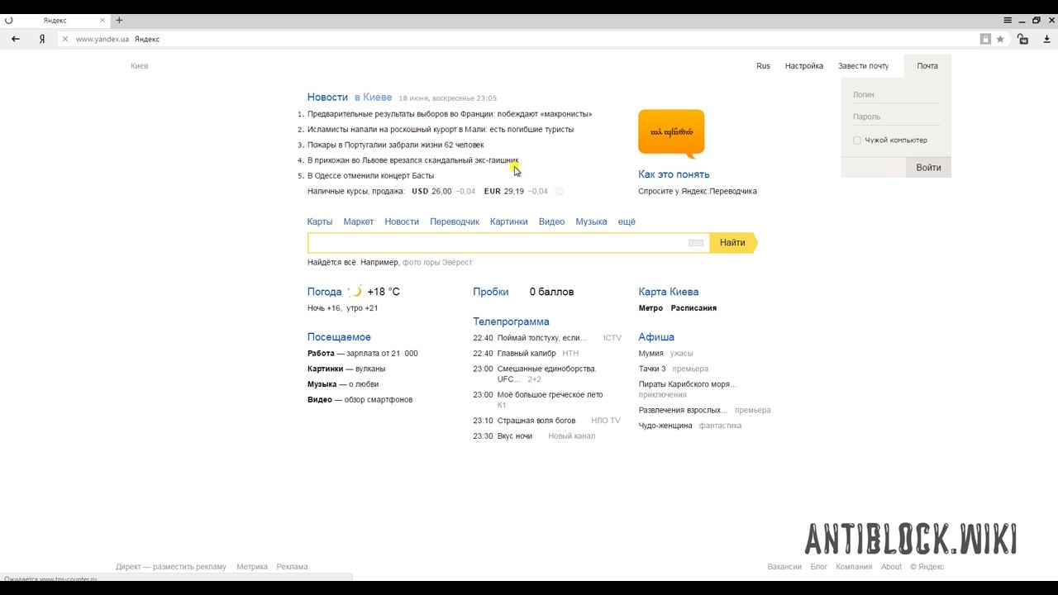Viewport: 1058px width, 595px height.
Task: Select the Яндекс tab
Action: [x=56, y=20]
